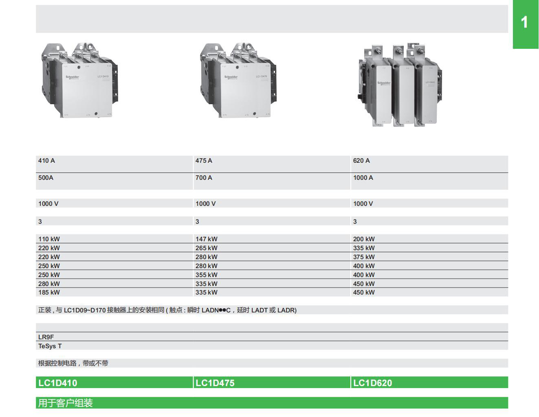This screenshot has height=417, width=539.
Task: Click the LC1D475 contactor product image
Action: (238, 81)
